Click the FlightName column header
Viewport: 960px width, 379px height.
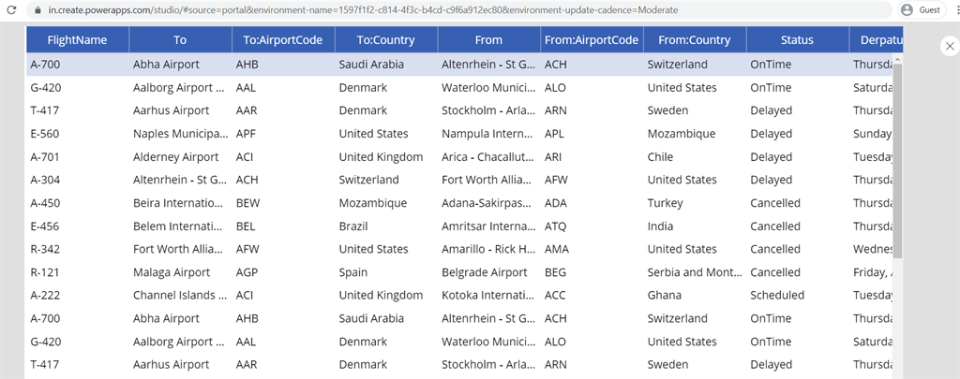77,40
